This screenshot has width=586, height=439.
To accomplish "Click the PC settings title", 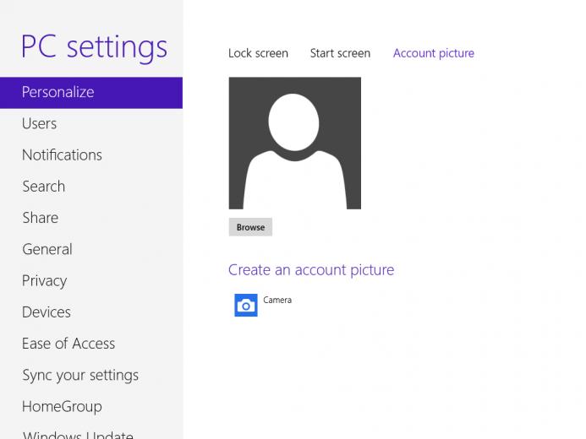I will [x=94, y=48].
